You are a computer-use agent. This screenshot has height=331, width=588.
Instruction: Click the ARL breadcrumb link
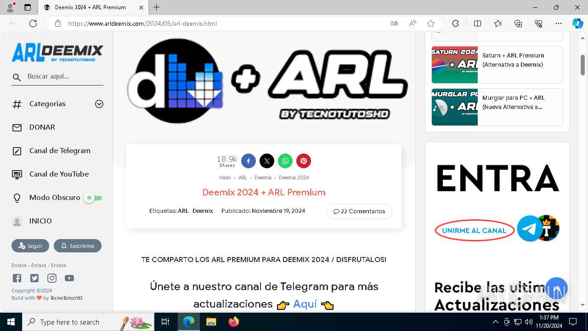point(243,177)
